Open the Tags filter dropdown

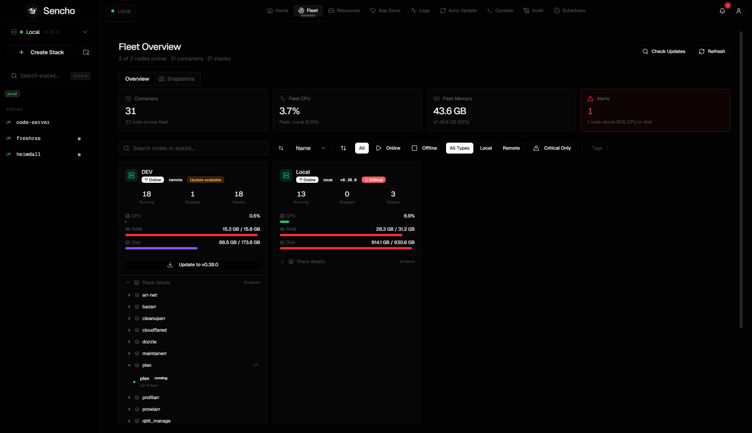tap(600, 148)
